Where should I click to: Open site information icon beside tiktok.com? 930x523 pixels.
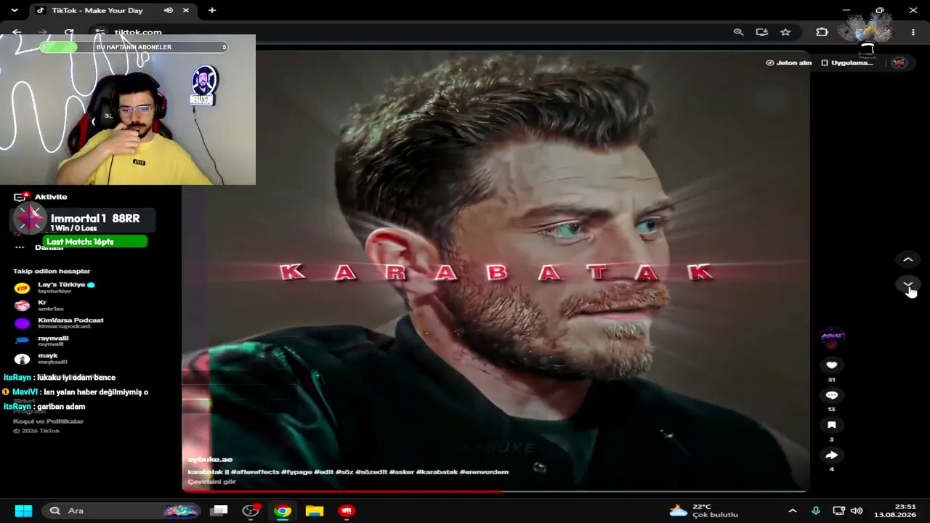pyautogui.click(x=100, y=32)
